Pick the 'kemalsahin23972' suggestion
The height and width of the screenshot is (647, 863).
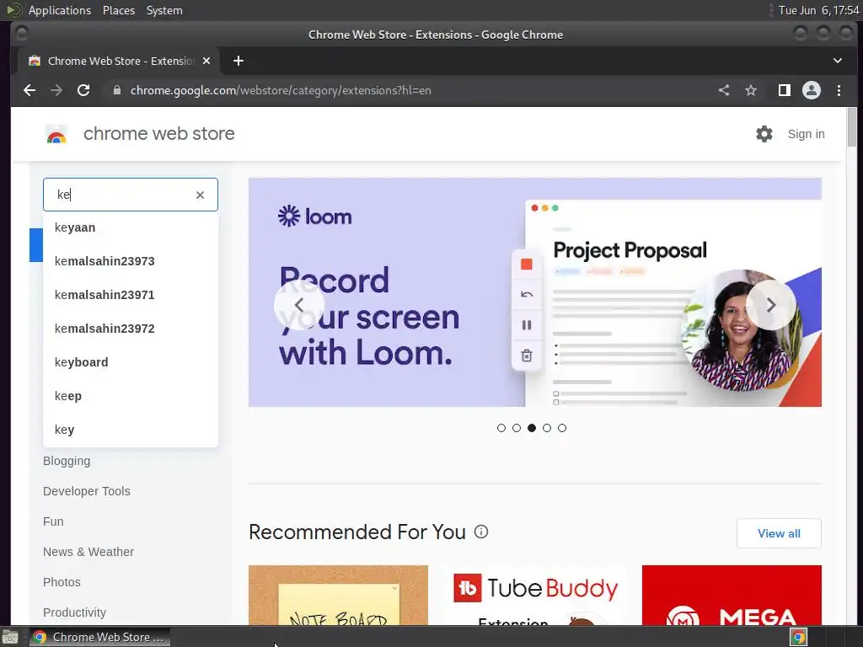tap(131, 329)
